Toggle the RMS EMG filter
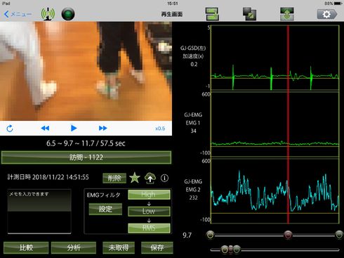This screenshot has width=344, height=258. [x=149, y=228]
